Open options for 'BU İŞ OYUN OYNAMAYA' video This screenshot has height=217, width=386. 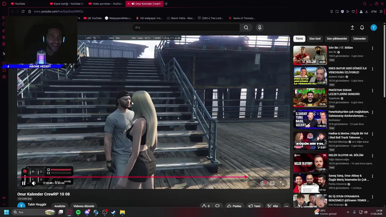[372, 197]
